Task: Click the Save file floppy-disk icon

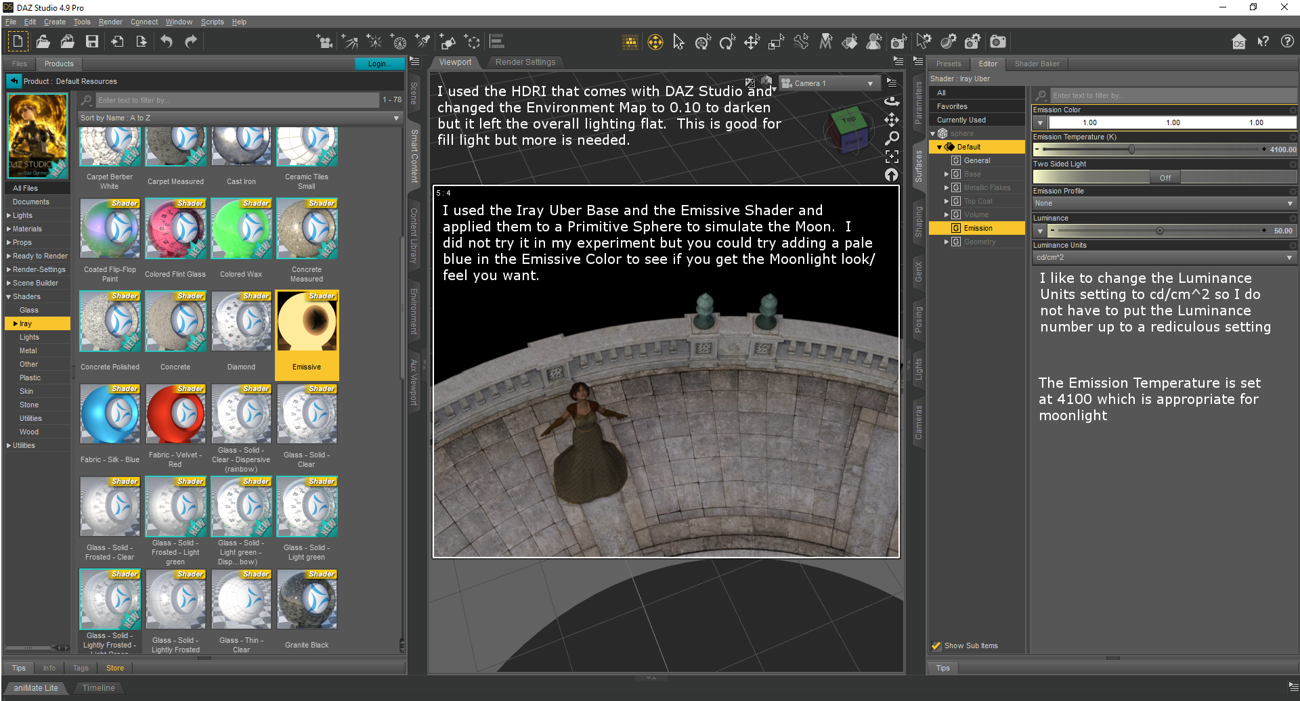Action: click(x=92, y=42)
